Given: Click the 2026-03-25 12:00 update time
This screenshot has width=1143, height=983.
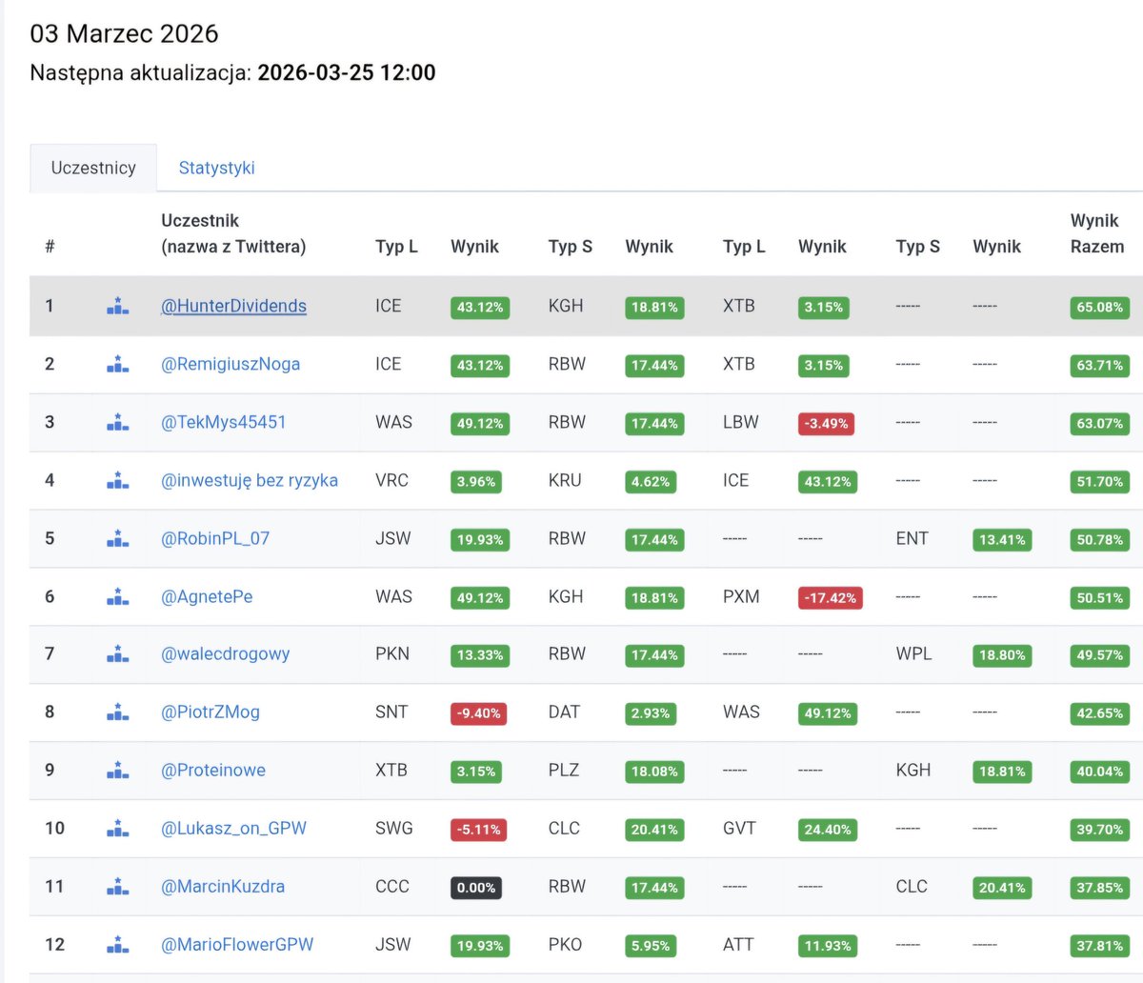Looking at the screenshot, I should (347, 72).
